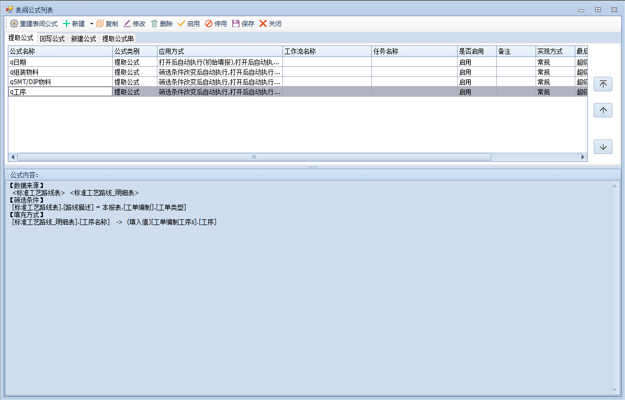Move formula to top with top-arrow button
The width and height of the screenshot is (625, 400).
pyautogui.click(x=603, y=84)
